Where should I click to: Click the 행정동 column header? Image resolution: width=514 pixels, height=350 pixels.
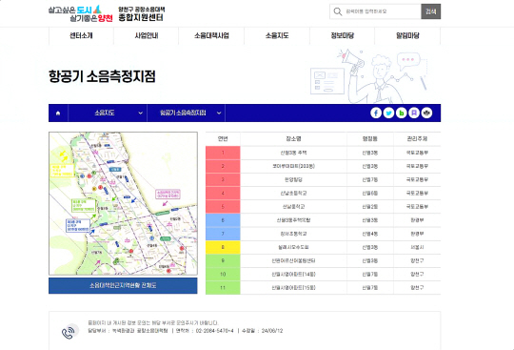pos(370,139)
